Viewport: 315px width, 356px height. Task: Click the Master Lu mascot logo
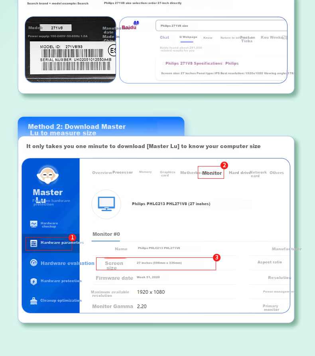pos(47,175)
